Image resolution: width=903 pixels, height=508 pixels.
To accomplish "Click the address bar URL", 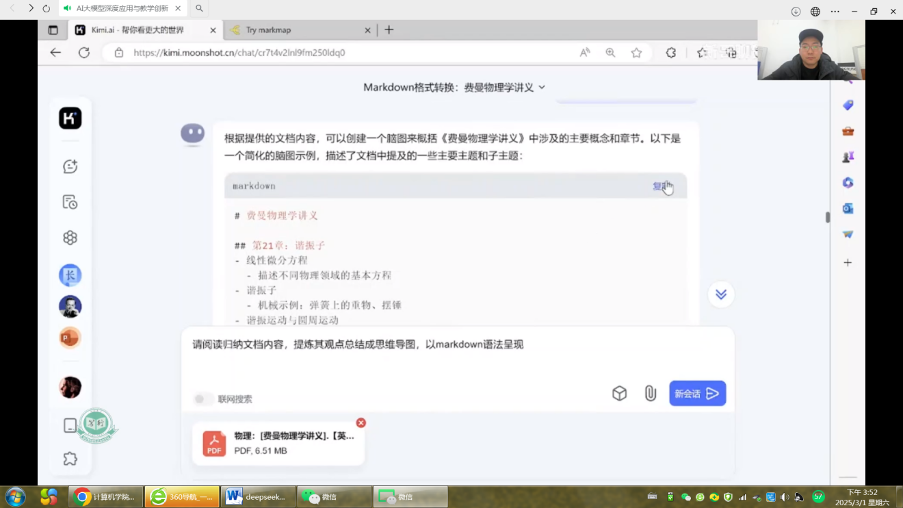I will point(239,53).
